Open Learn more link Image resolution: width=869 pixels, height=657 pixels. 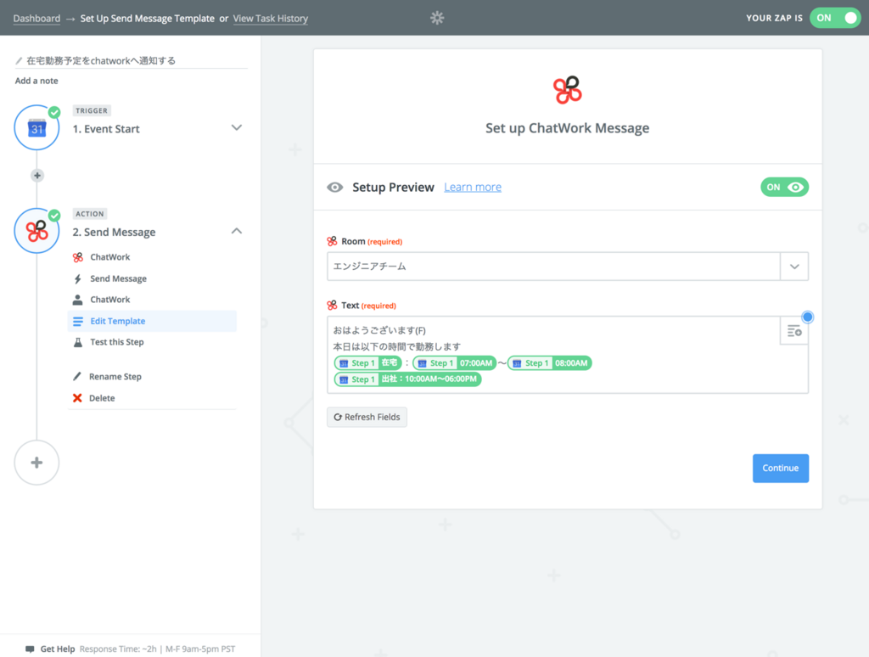(x=473, y=188)
